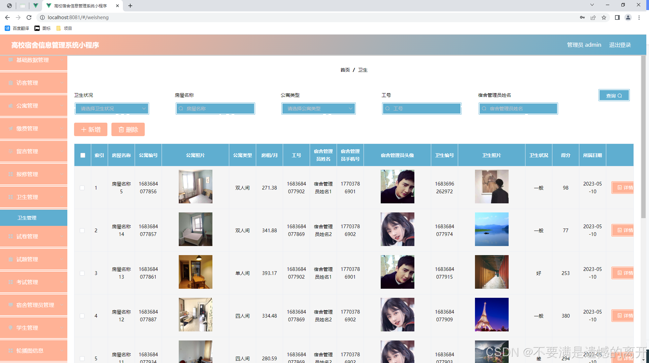Open 百度翻译 bookmark icon

[x=7, y=28]
